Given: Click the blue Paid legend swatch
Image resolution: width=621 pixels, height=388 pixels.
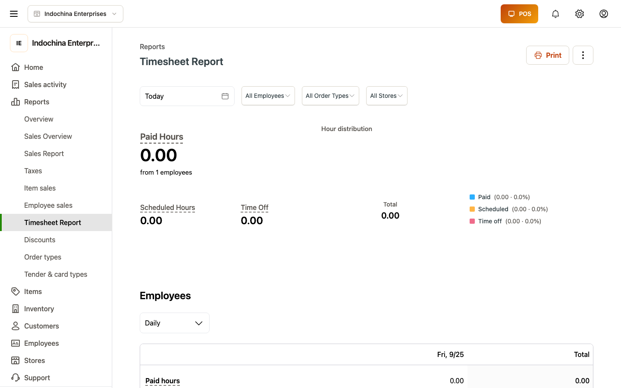Looking at the screenshot, I should [x=472, y=197].
